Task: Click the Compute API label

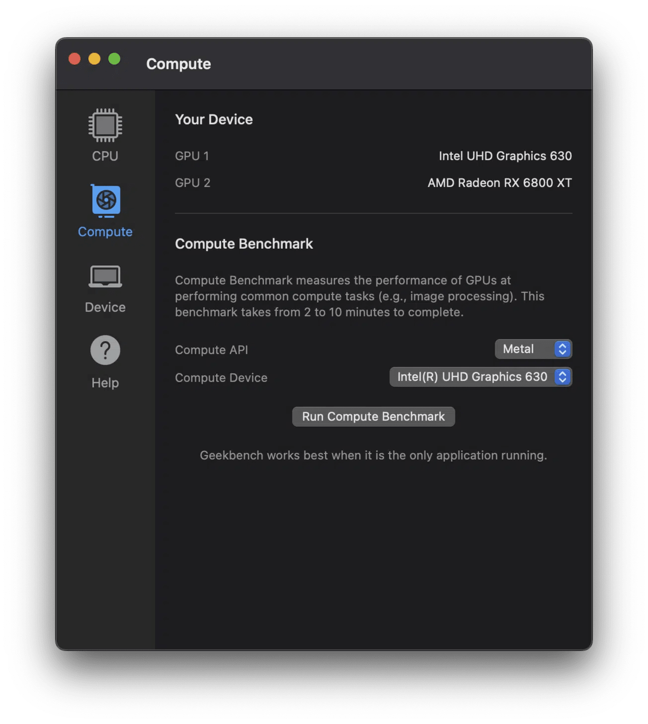Action: click(212, 350)
